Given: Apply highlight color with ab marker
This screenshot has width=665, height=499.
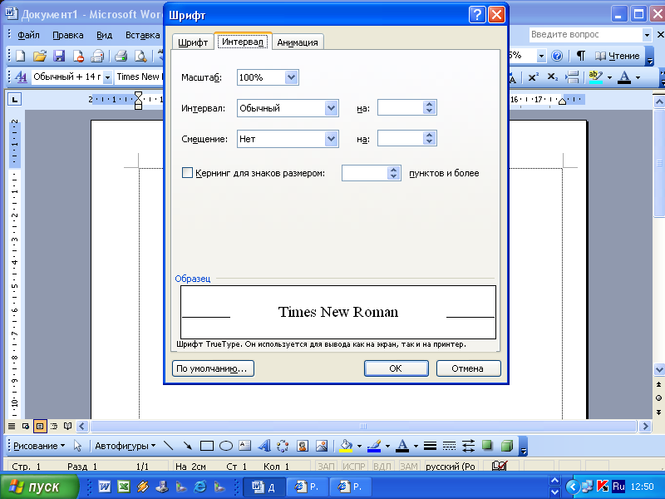Looking at the screenshot, I should [596, 77].
